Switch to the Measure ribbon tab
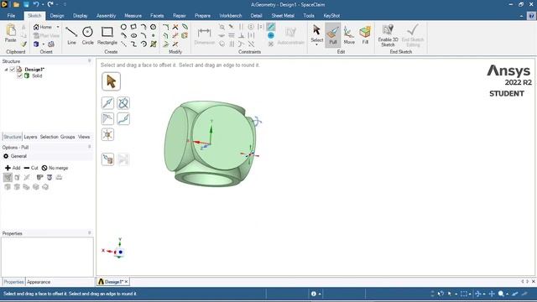 click(133, 16)
